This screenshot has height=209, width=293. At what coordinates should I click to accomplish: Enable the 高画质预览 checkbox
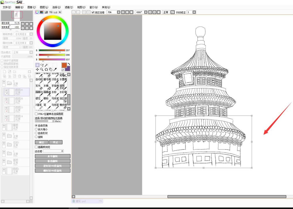[x=36, y=147]
